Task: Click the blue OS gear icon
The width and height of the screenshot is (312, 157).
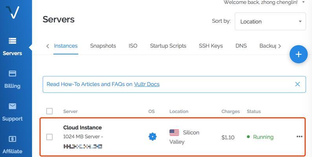Action: [152, 137]
